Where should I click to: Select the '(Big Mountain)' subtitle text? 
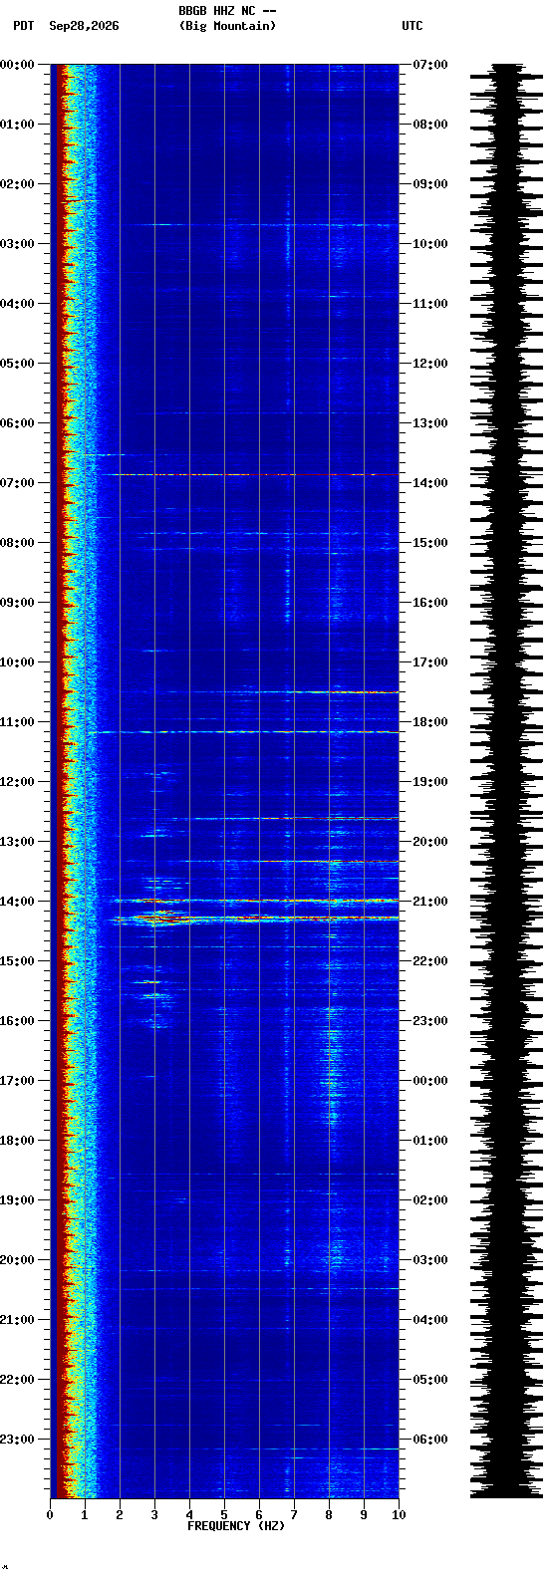pyautogui.click(x=227, y=26)
